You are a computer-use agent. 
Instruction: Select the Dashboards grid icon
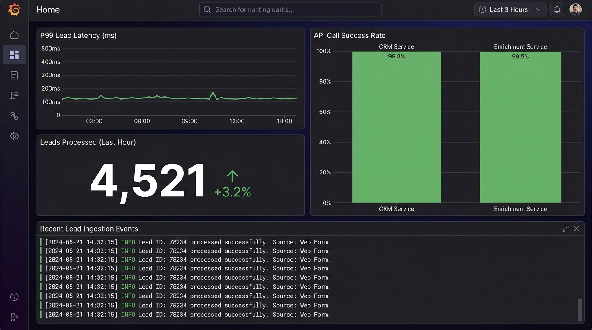(14, 55)
